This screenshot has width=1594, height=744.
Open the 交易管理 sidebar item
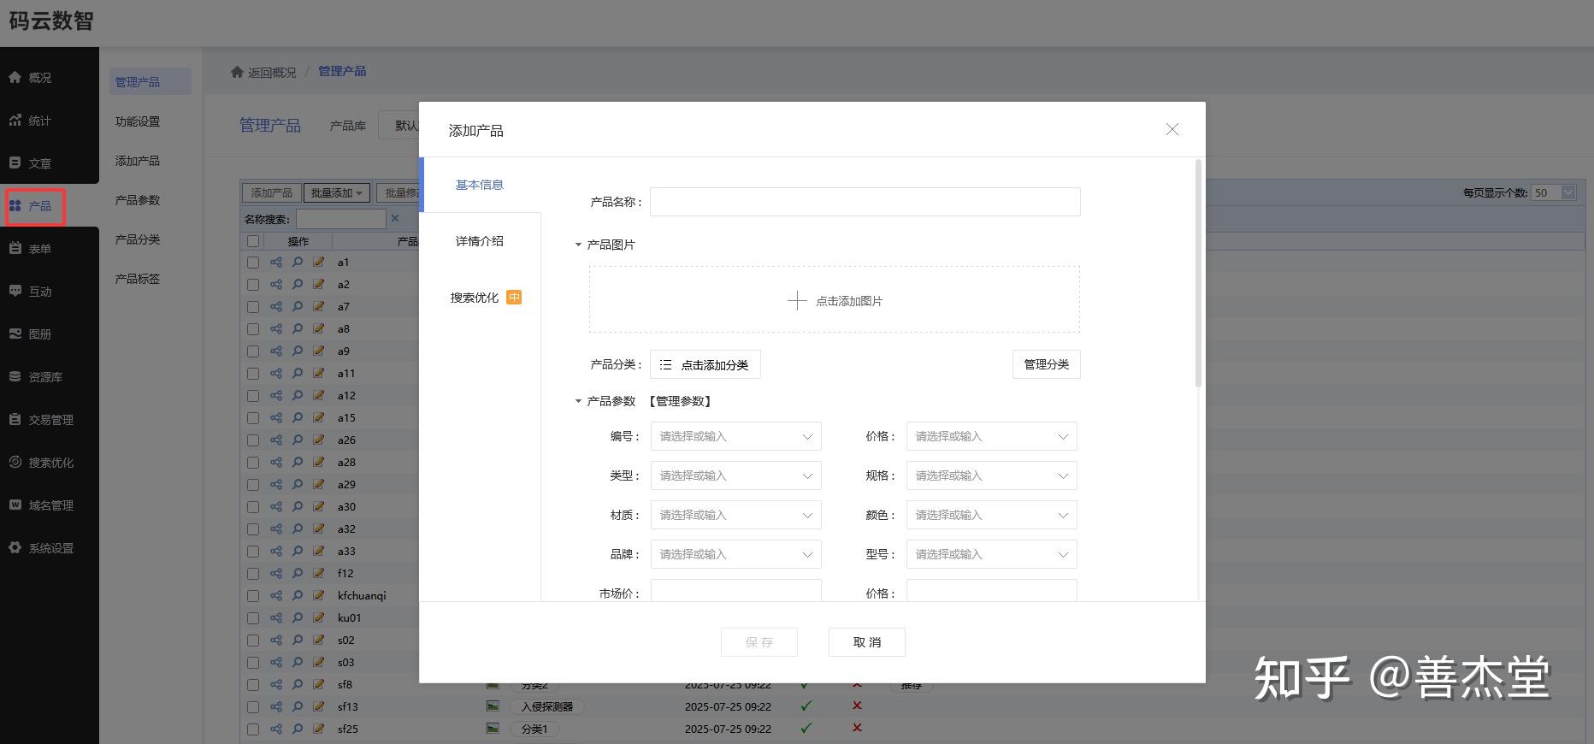pyautogui.click(x=41, y=420)
